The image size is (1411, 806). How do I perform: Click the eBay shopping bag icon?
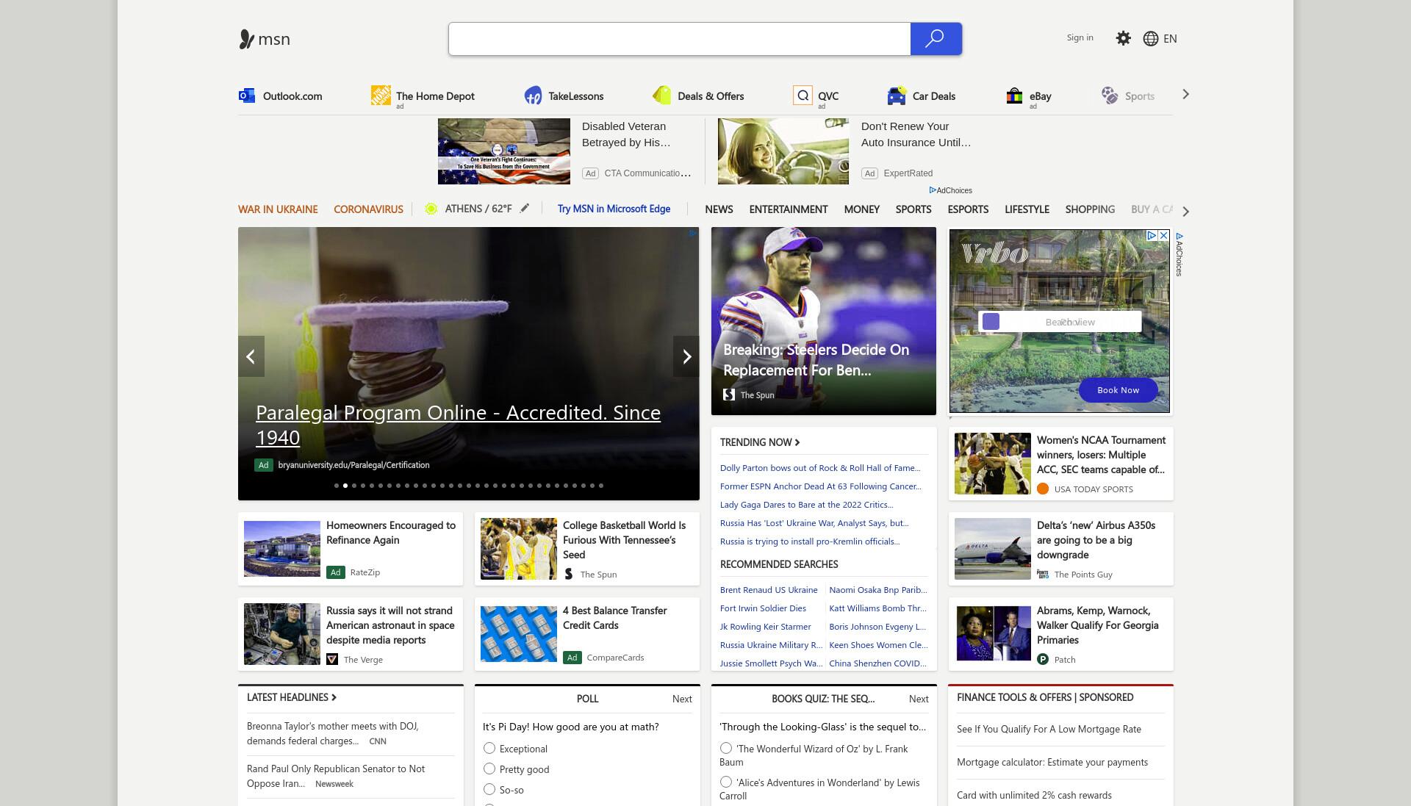pyautogui.click(x=1014, y=96)
